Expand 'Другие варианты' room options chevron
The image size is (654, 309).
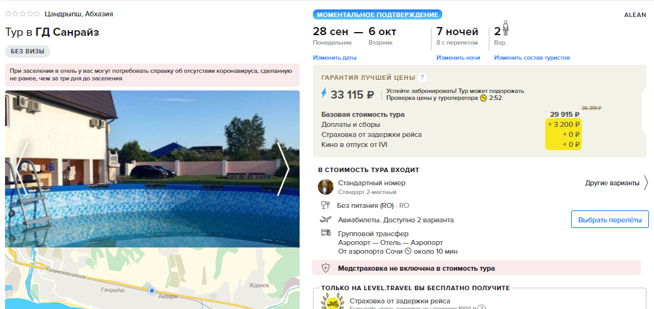click(646, 183)
